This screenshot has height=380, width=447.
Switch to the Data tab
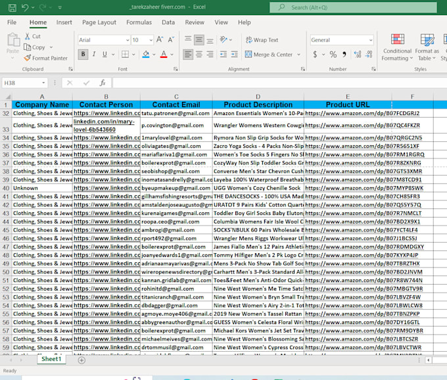pyautogui.click(x=168, y=22)
